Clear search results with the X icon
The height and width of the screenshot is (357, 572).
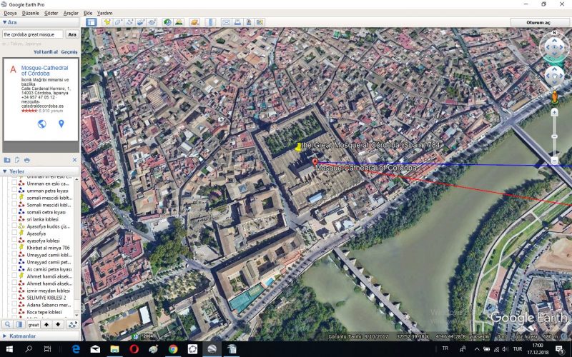74,160
